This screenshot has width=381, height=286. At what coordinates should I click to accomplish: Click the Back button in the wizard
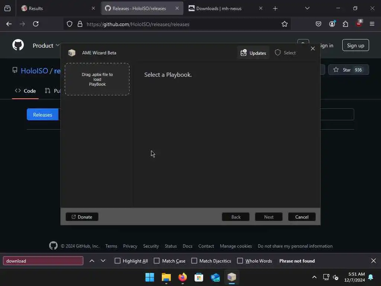coord(236,217)
